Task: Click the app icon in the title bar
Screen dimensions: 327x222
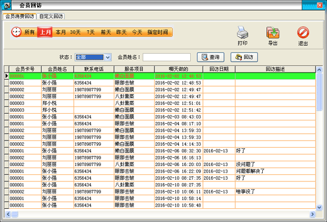Action: [x=7, y=5]
